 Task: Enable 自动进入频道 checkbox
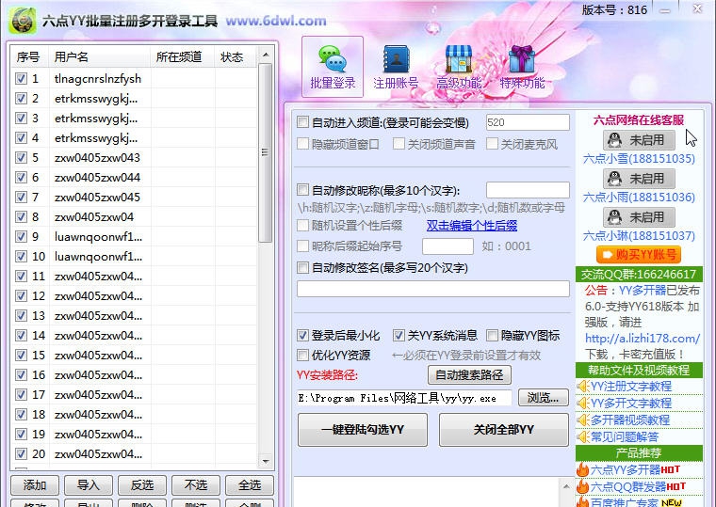(x=302, y=122)
